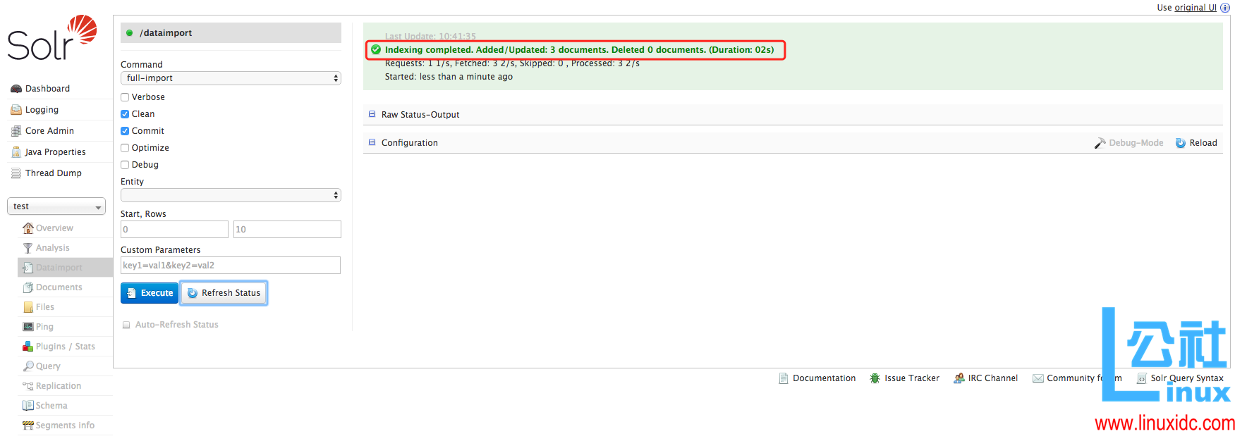Screen dimensions: 1235x441
Task: Click the Thread Dump icon
Action: point(16,173)
